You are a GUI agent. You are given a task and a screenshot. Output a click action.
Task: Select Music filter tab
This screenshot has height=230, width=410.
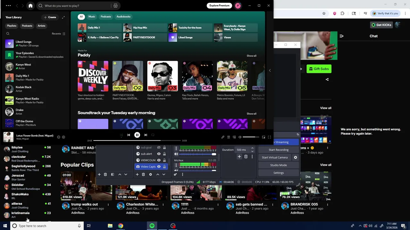pyautogui.click(x=92, y=17)
